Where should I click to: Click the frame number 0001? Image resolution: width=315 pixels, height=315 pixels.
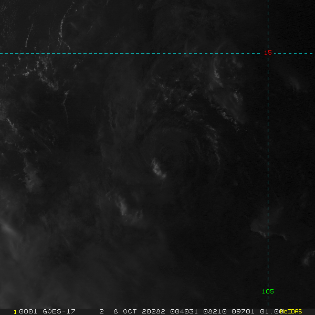28,311
